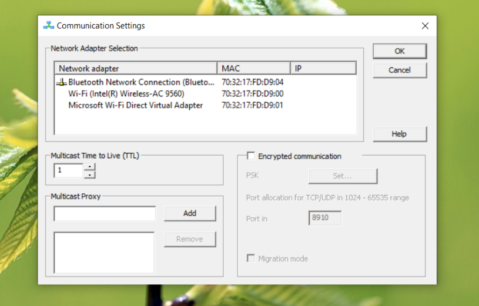Increase Multicast TTL with up arrow

89,167
